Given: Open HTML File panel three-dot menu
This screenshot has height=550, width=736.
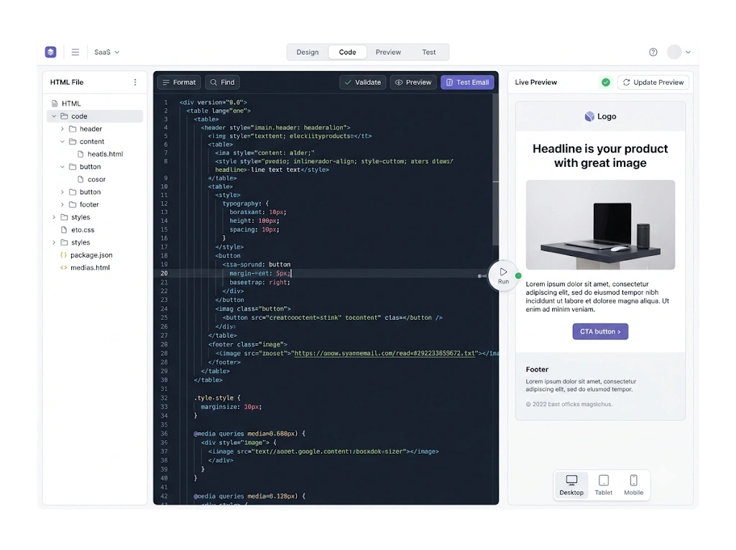Looking at the screenshot, I should (135, 82).
